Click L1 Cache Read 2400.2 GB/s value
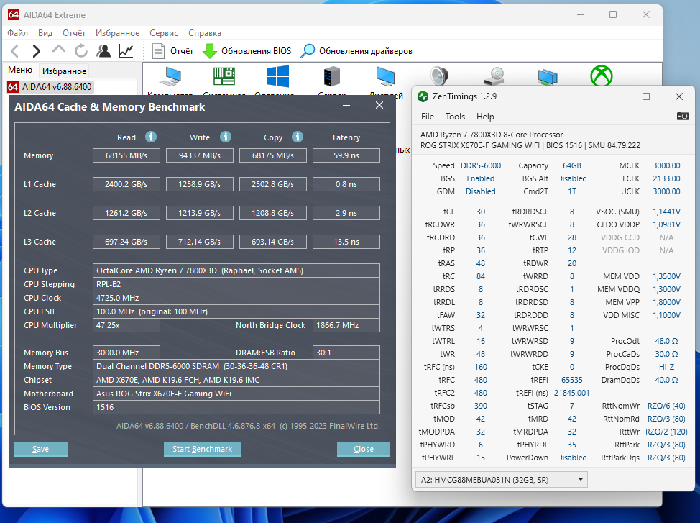 pyautogui.click(x=126, y=184)
